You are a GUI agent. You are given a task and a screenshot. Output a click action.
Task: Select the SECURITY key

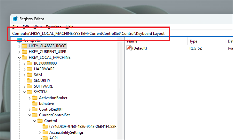[x=42, y=81]
